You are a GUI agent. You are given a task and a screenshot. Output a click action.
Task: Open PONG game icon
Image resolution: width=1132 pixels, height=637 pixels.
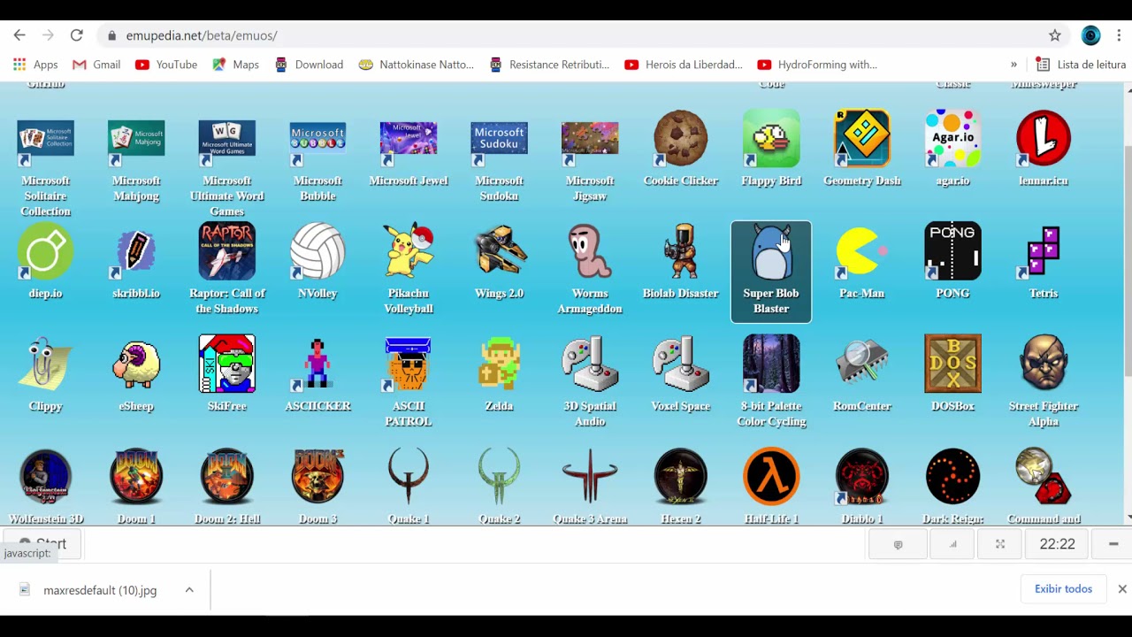952,252
